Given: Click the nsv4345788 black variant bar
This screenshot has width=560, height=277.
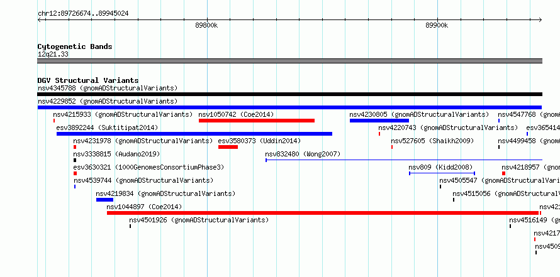Looking at the screenshot, I should point(289,94).
